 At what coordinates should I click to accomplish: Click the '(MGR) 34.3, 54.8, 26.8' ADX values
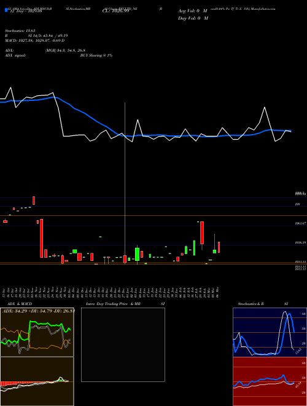click(x=65, y=50)
